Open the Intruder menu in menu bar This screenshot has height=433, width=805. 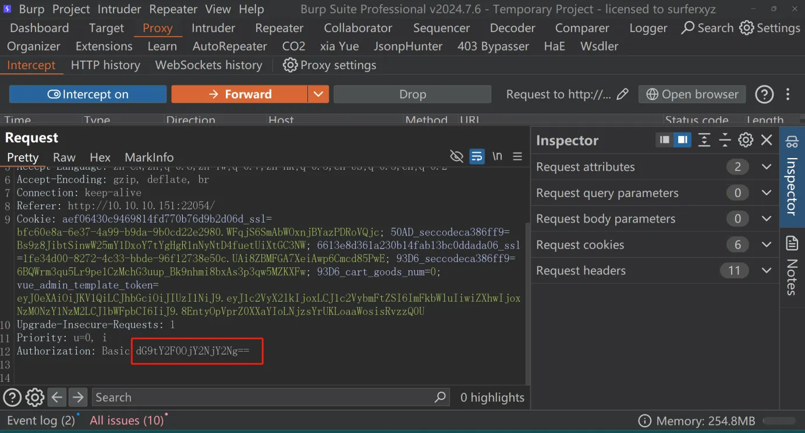click(119, 9)
